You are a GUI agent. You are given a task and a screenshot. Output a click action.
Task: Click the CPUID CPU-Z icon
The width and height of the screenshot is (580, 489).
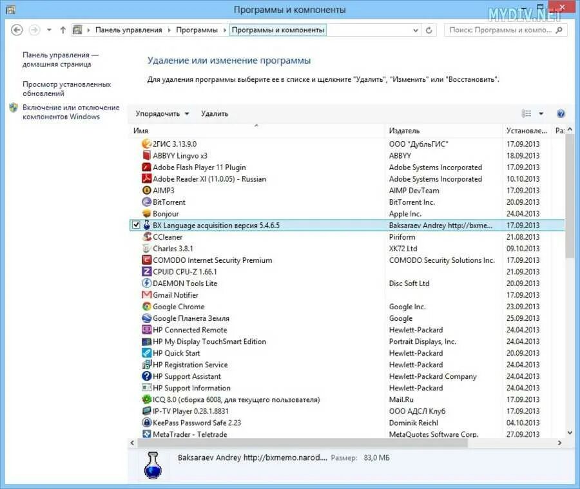pos(147,272)
